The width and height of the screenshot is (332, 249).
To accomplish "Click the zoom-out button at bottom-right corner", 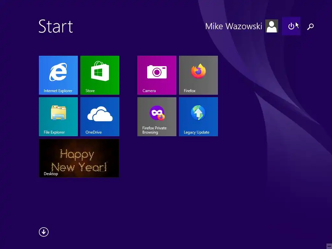I will pos(329,246).
